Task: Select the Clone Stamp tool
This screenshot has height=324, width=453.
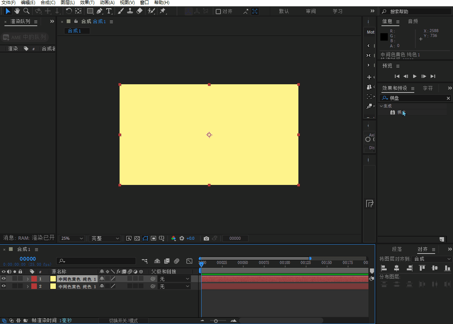Action: [x=130, y=11]
